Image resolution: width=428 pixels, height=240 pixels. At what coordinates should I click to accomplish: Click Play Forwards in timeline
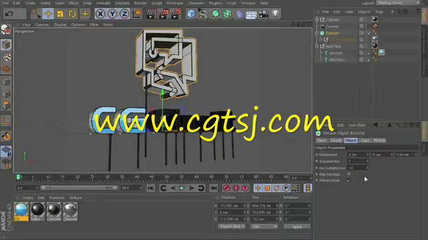(182, 188)
